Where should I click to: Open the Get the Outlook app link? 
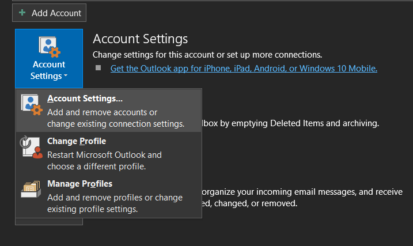244,69
